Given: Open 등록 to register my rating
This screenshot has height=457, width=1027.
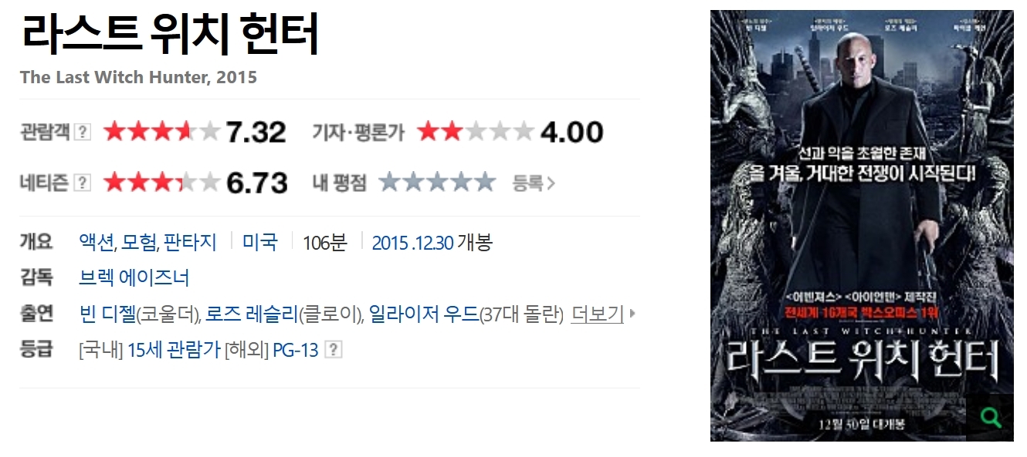Looking at the screenshot, I should (534, 183).
